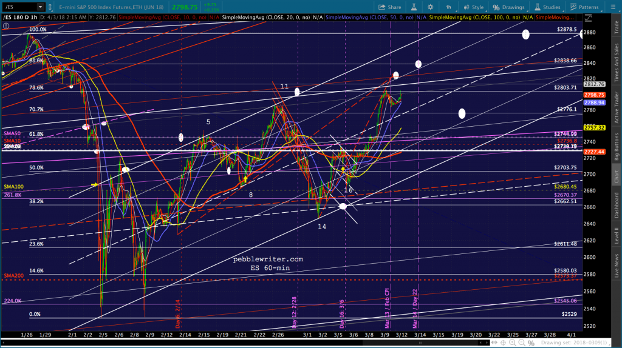Open the Studies button
This screenshot has width=622, height=348.
[547, 7]
